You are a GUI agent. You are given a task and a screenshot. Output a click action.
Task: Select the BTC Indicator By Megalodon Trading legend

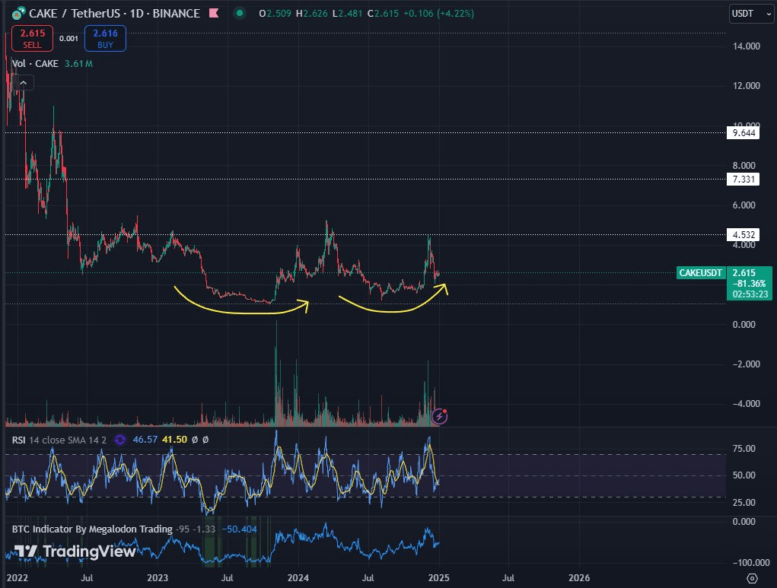point(92,529)
